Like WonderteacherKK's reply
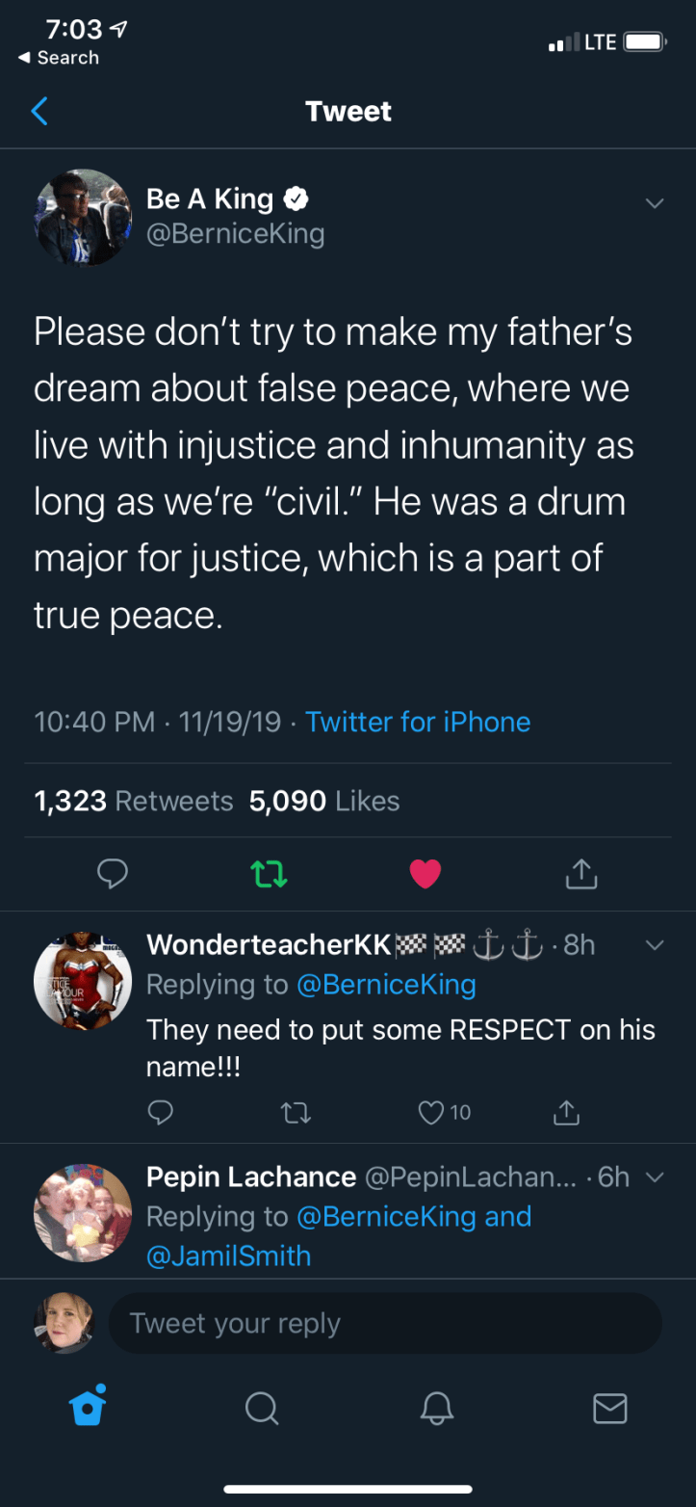 431,1113
